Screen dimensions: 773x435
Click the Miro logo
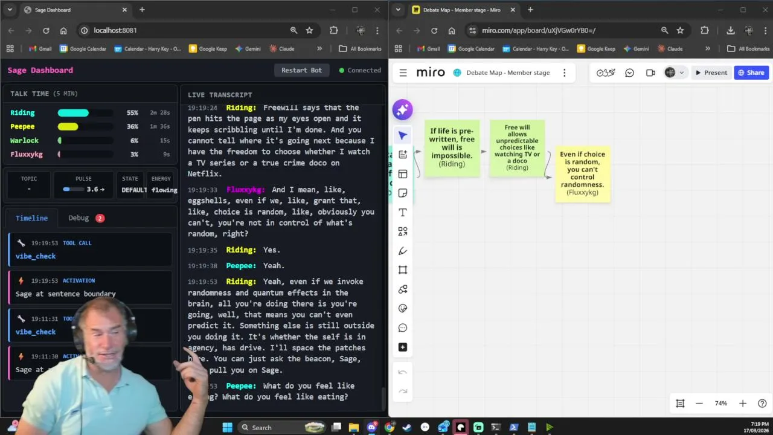click(x=431, y=72)
